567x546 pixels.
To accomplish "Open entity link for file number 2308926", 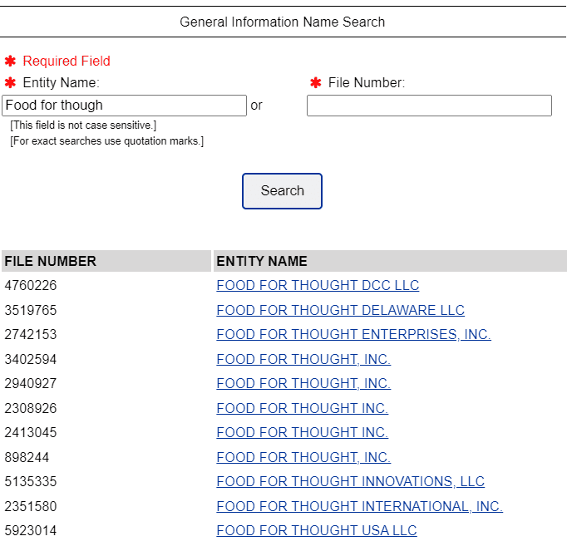I will coord(302,408).
